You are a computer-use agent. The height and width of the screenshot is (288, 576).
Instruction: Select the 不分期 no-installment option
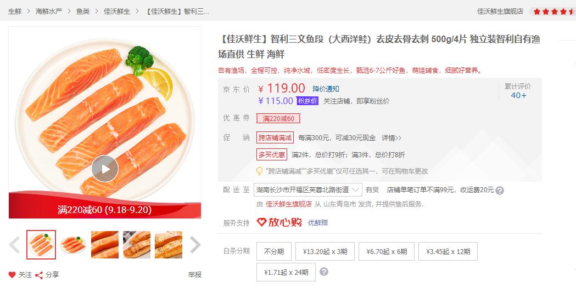pyautogui.click(x=273, y=251)
